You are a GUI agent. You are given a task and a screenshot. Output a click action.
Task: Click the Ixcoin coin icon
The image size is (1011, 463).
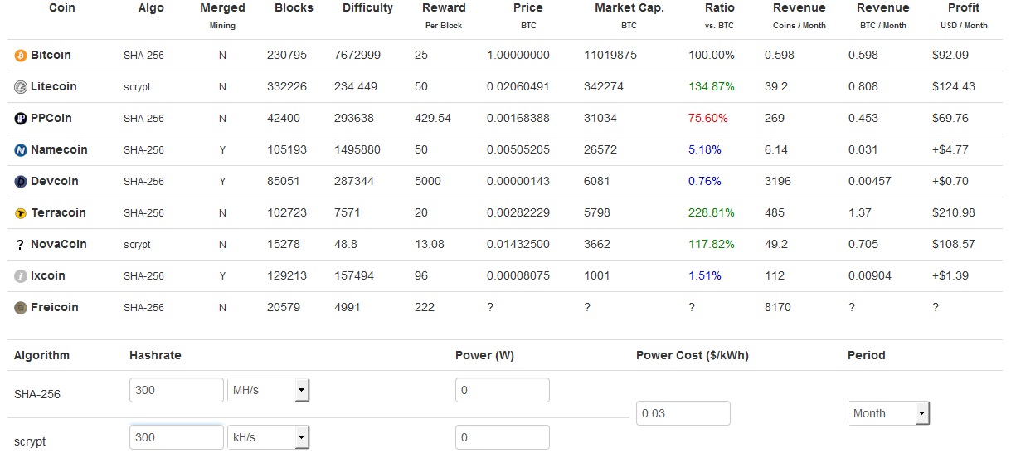tap(21, 276)
